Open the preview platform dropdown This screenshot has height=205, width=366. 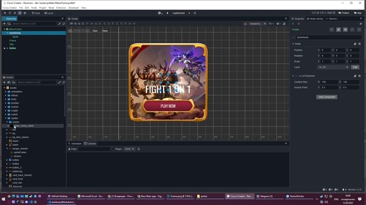point(160,13)
